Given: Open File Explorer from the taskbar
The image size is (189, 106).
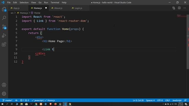Looking at the screenshot, I should (22, 104).
